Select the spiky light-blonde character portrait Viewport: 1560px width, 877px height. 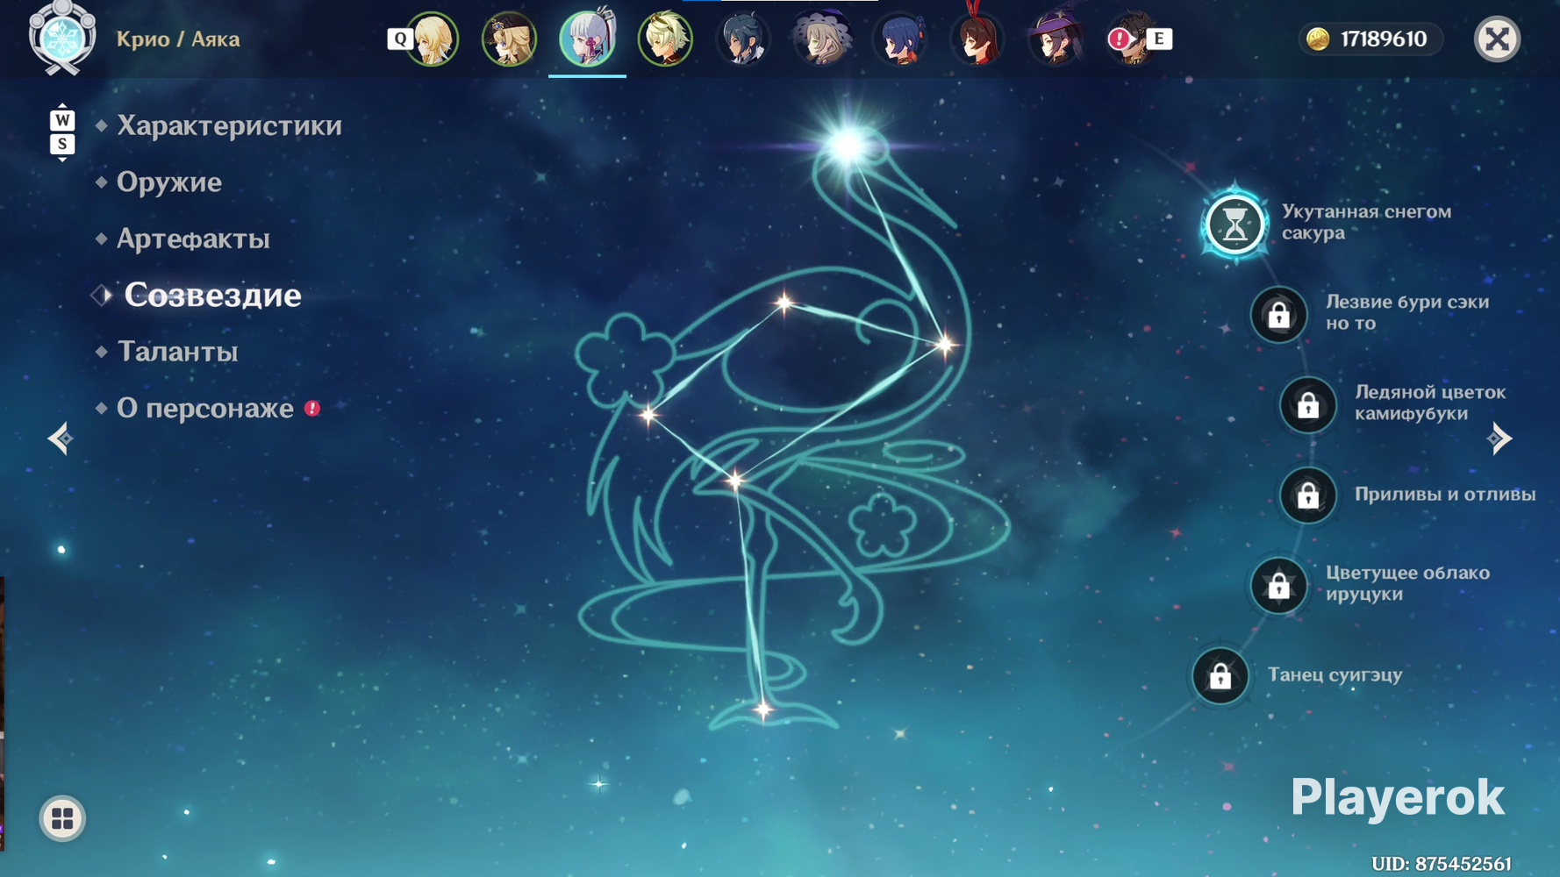[665, 39]
